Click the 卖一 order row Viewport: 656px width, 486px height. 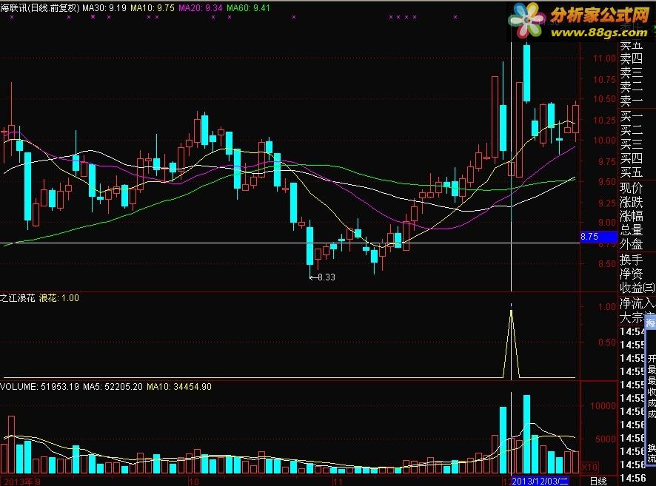pyautogui.click(x=631, y=101)
